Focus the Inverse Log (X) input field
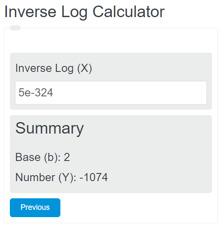The height and width of the screenshot is (227, 221). click(111, 93)
